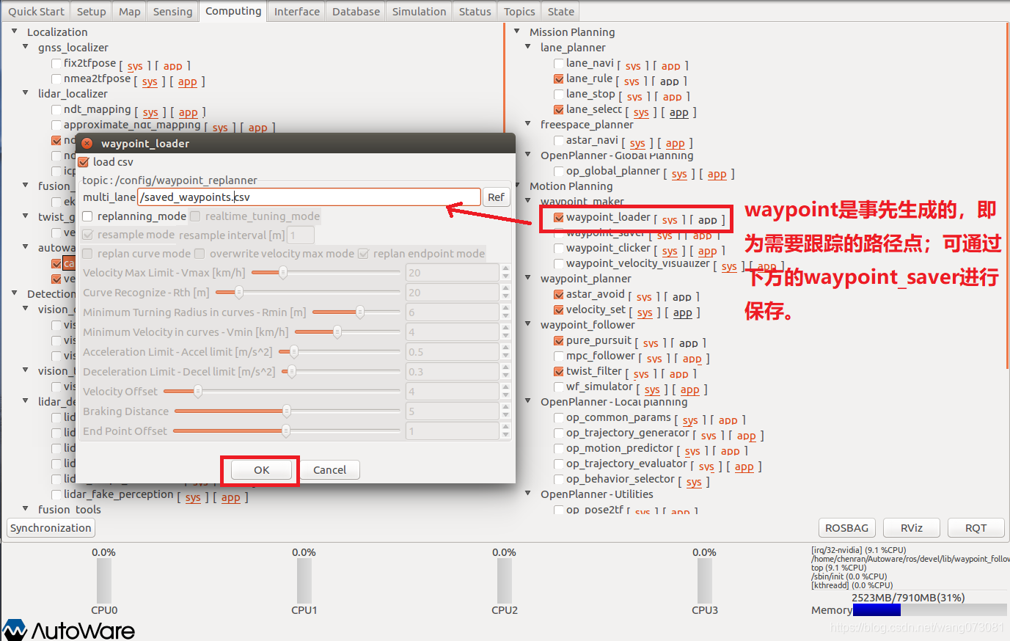This screenshot has width=1010, height=641.
Task: Click OK in waypoint_loader dialog
Action: click(x=262, y=470)
